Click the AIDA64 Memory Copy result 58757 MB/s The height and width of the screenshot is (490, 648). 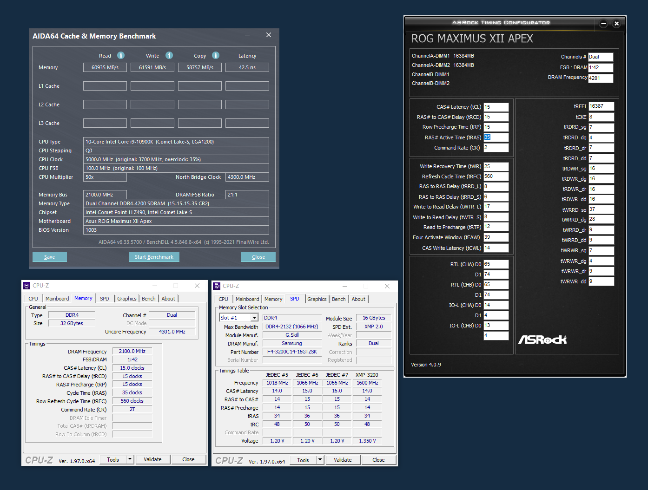(x=200, y=67)
